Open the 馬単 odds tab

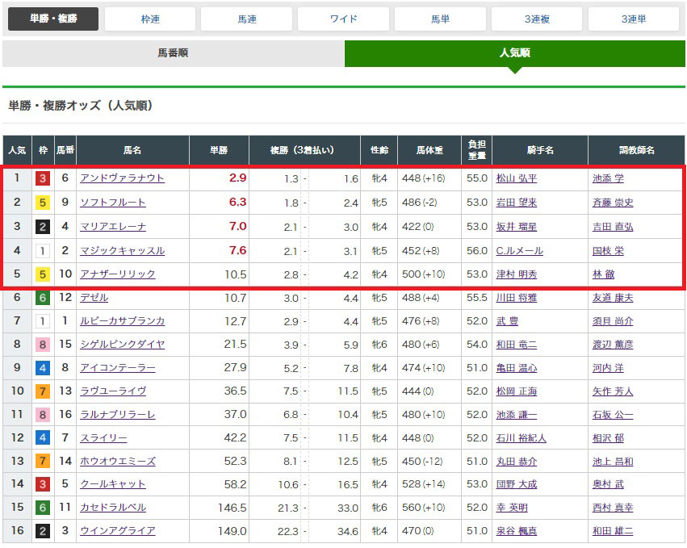tap(440, 19)
